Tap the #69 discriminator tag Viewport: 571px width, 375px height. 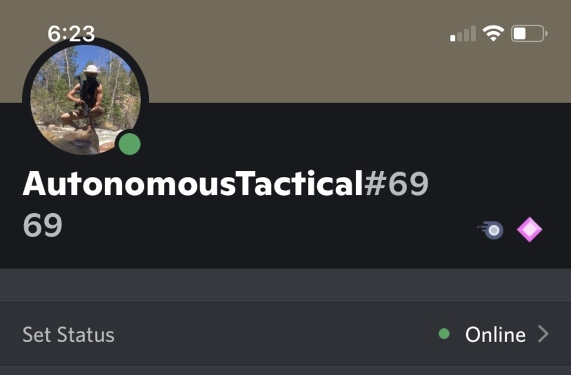point(396,184)
